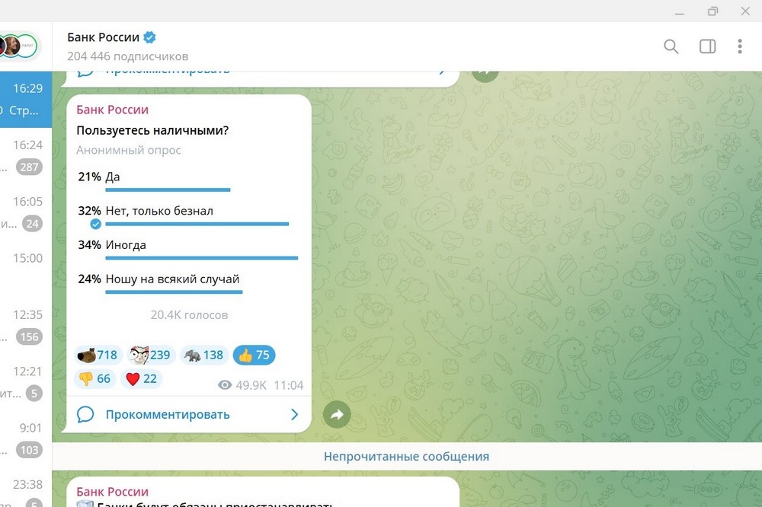762x507 pixels.
Task: Toggle the thumbs-up reaction with 75
Action: pos(255,355)
